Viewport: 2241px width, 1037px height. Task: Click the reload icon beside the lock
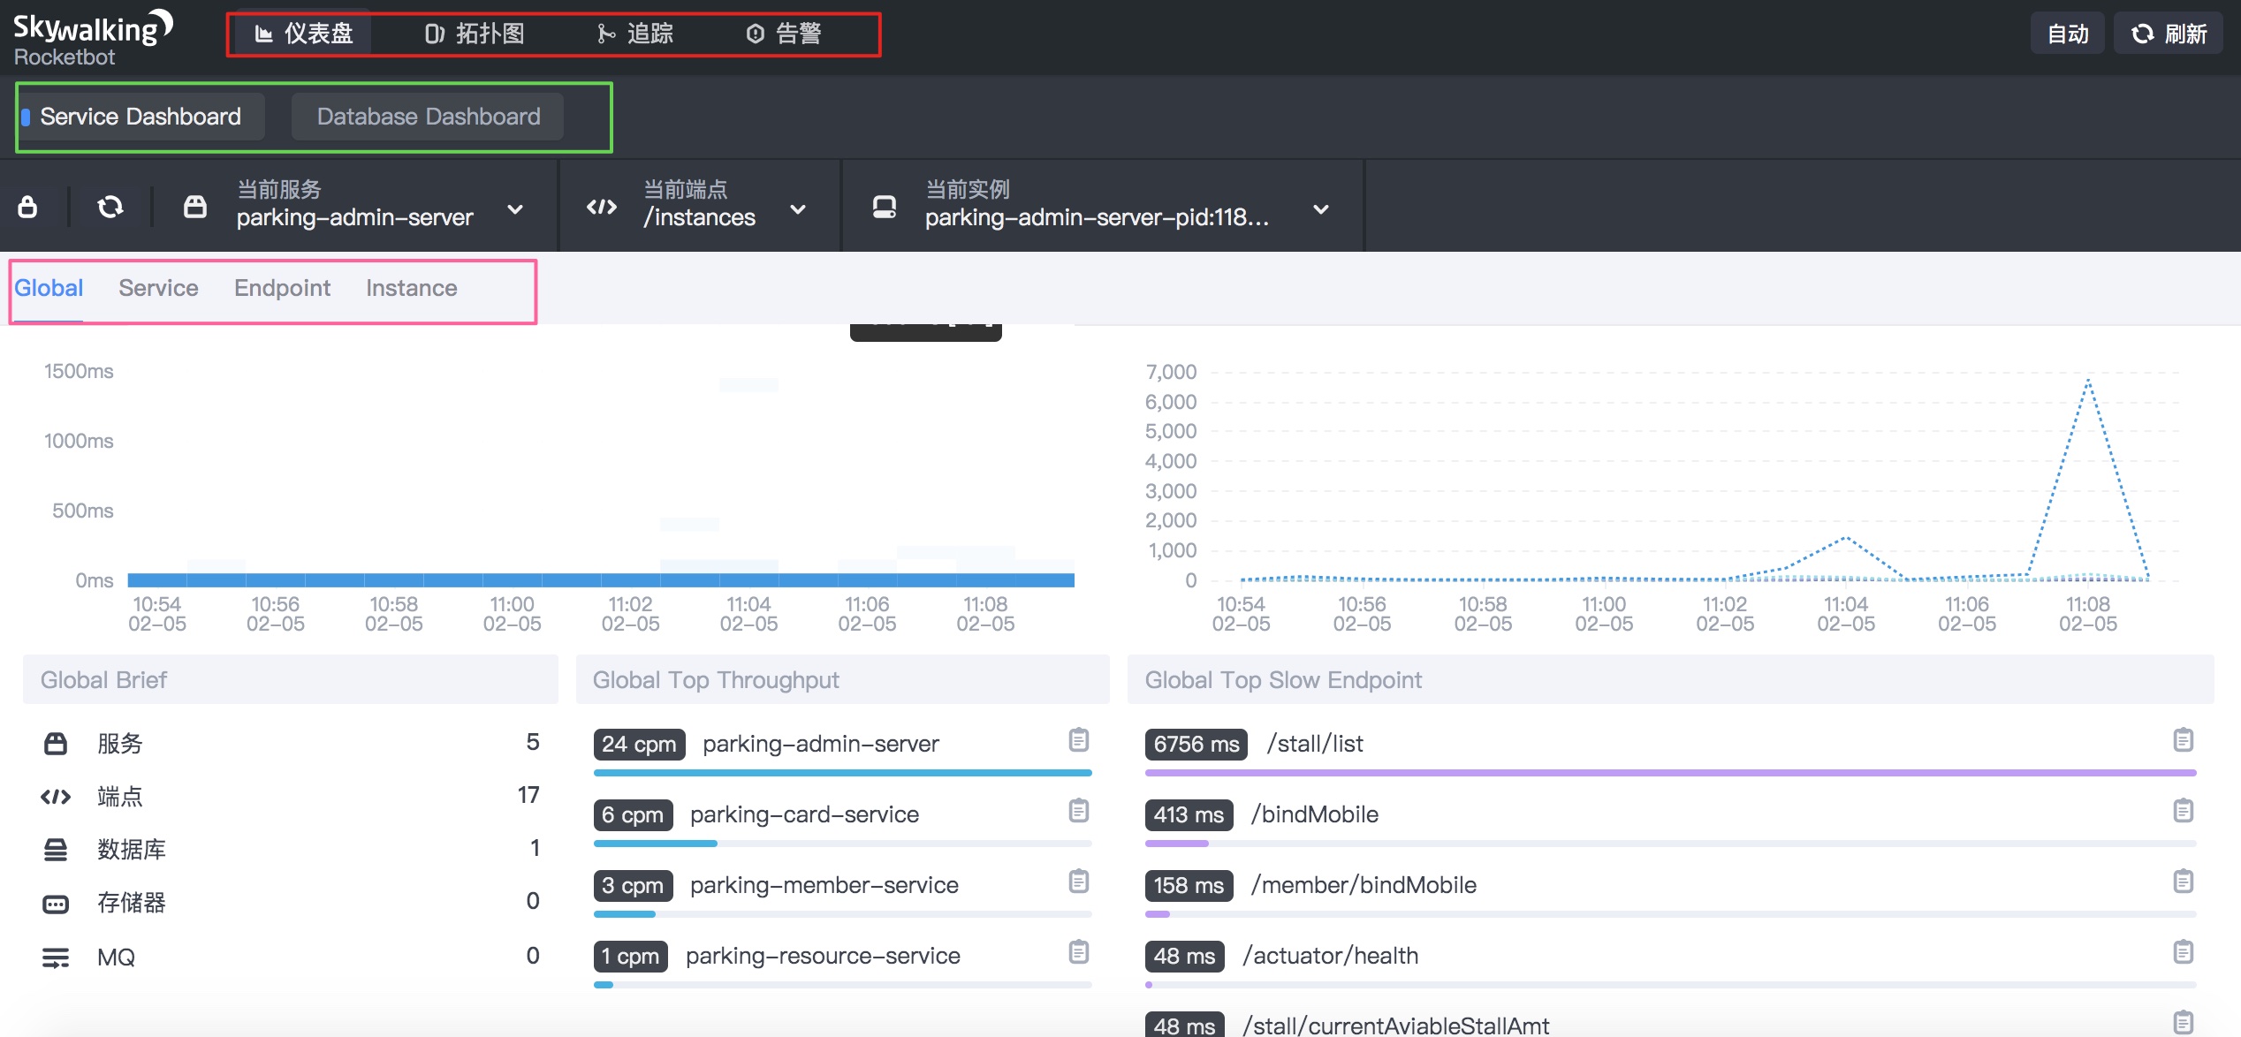pyautogui.click(x=110, y=207)
